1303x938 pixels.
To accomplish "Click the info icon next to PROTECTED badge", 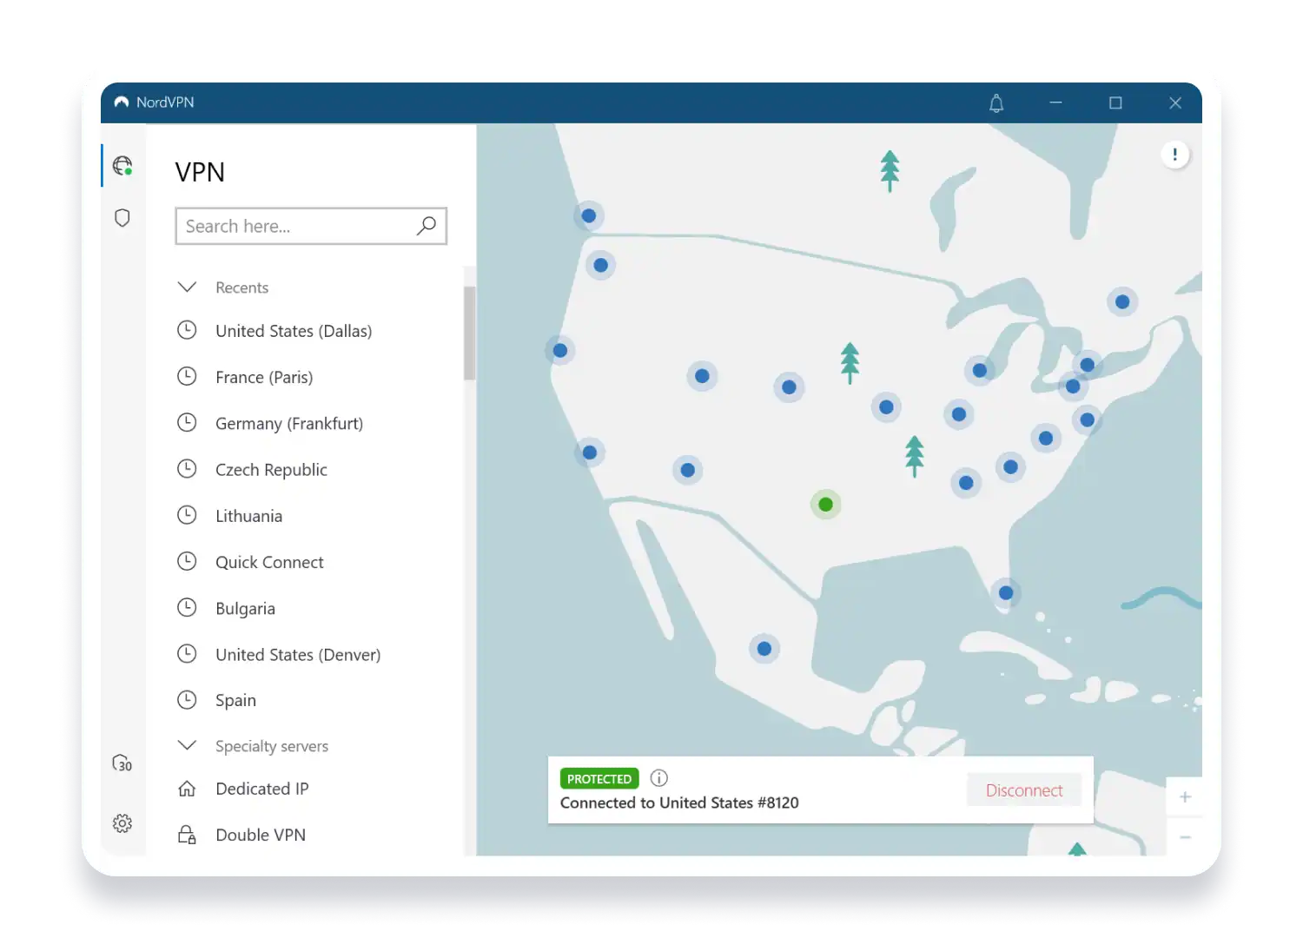I will point(659,777).
